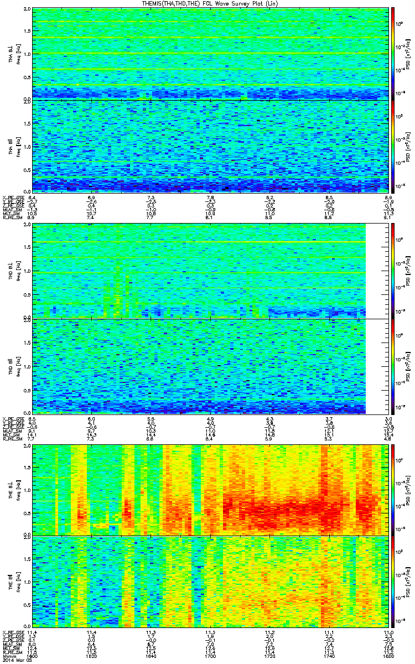The width and height of the screenshot is (415, 664).
Task: Click the 1720 time tick label
Action: (269, 657)
